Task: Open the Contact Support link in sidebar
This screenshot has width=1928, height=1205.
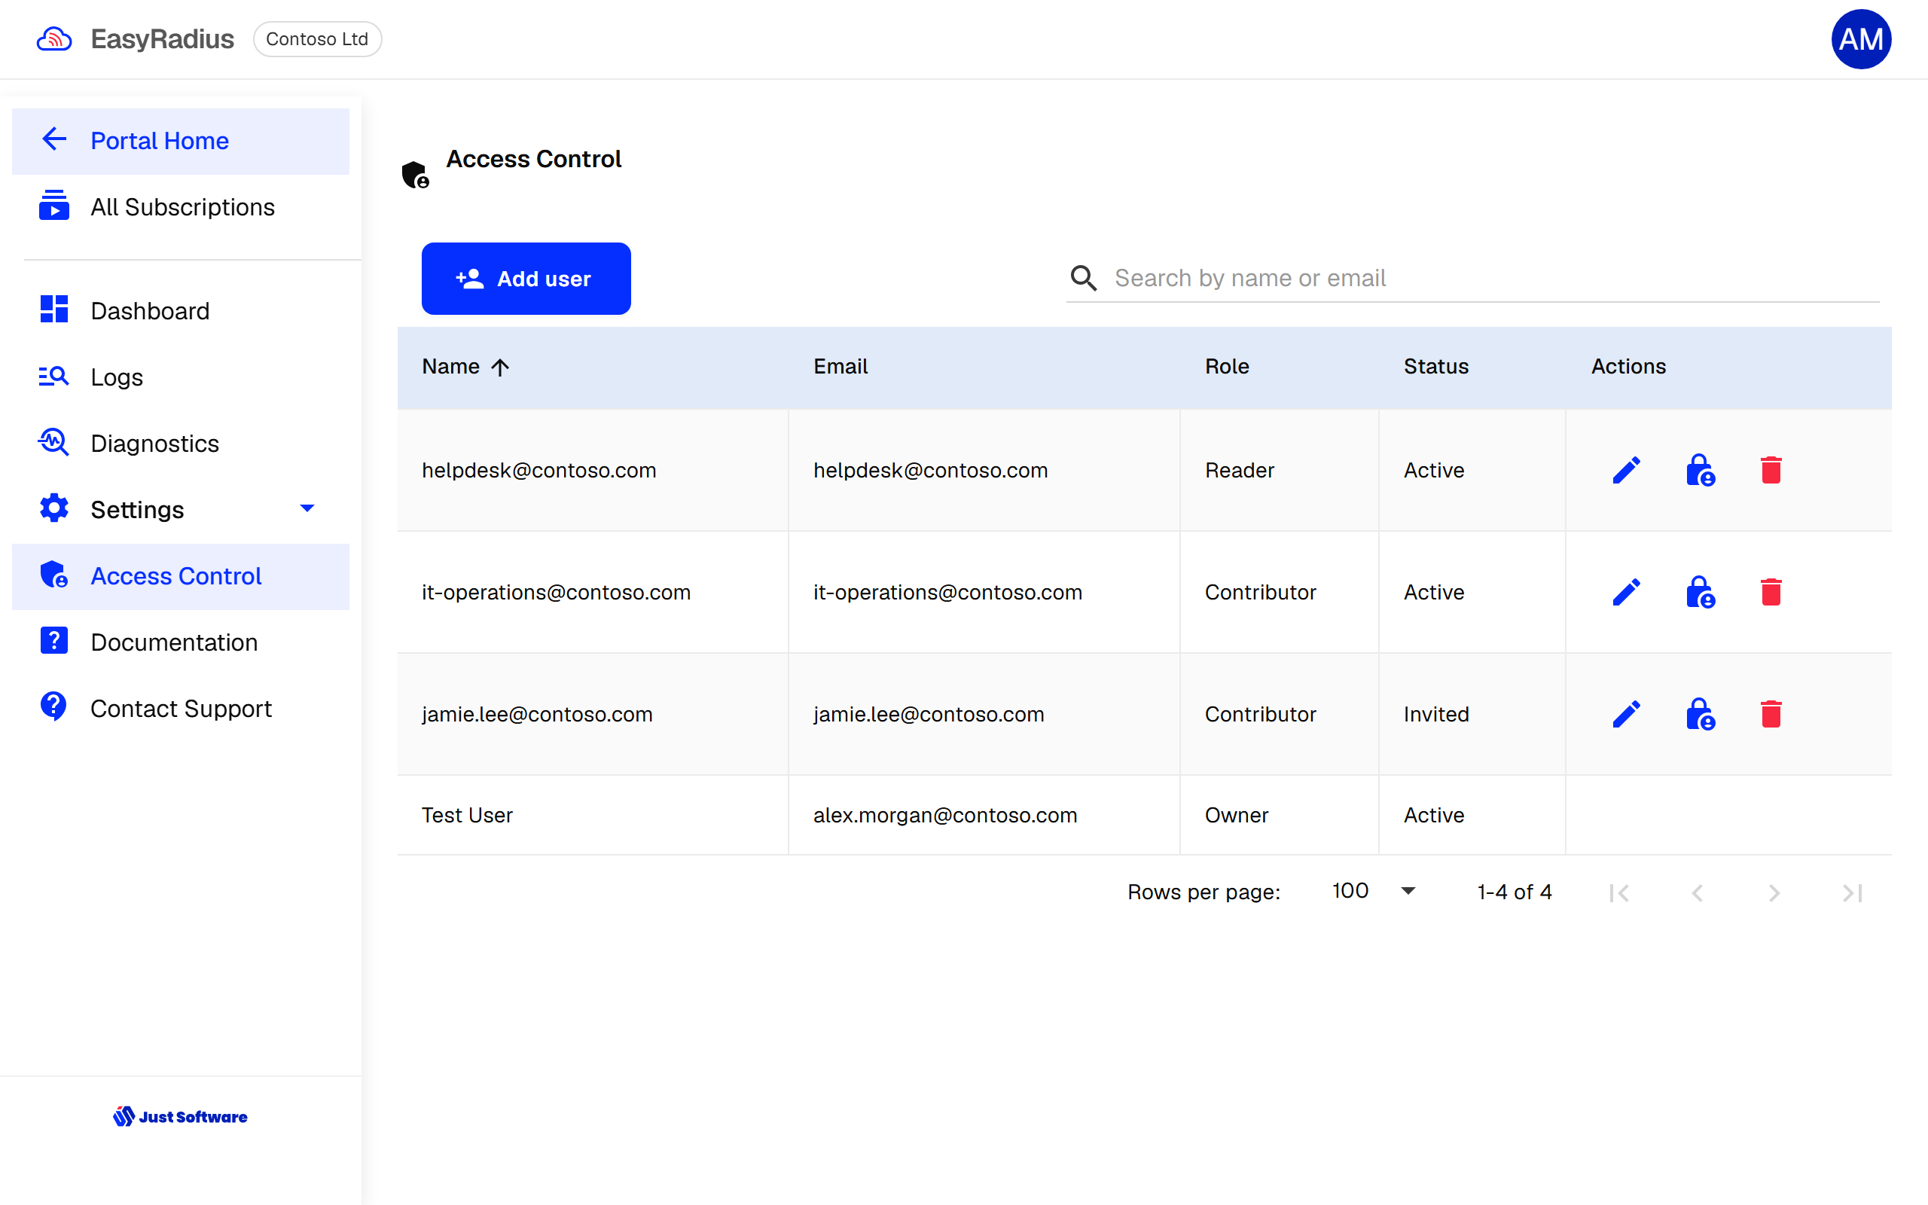Action: [181, 709]
